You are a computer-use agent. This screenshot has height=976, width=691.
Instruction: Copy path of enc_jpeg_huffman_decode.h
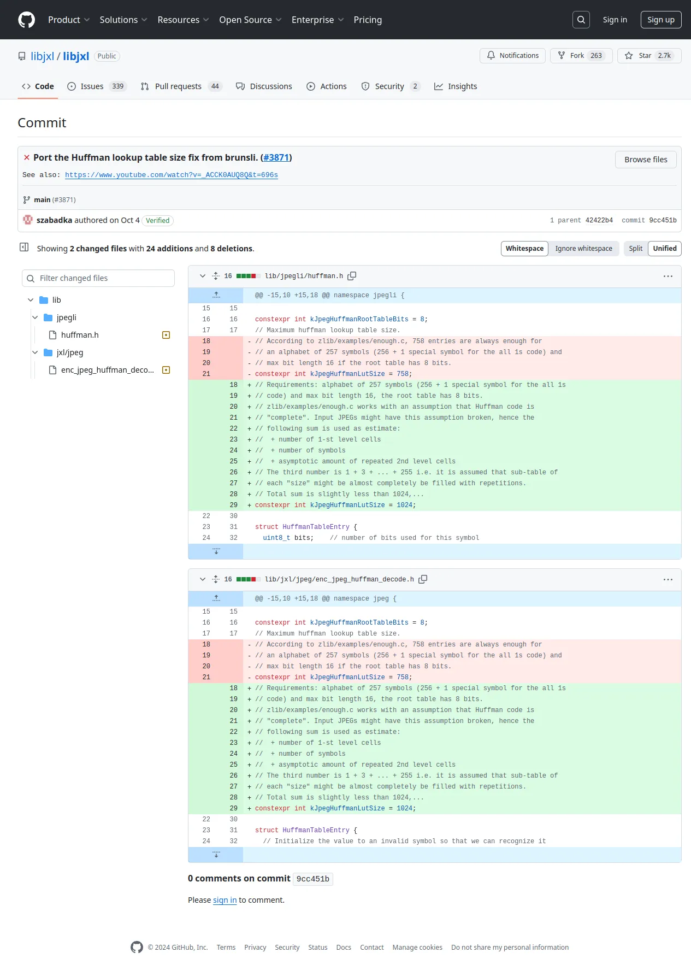[423, 579]
